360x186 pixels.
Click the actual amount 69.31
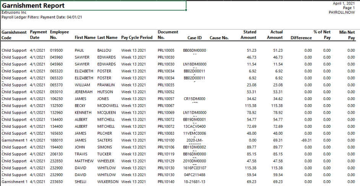coord(278,140)
